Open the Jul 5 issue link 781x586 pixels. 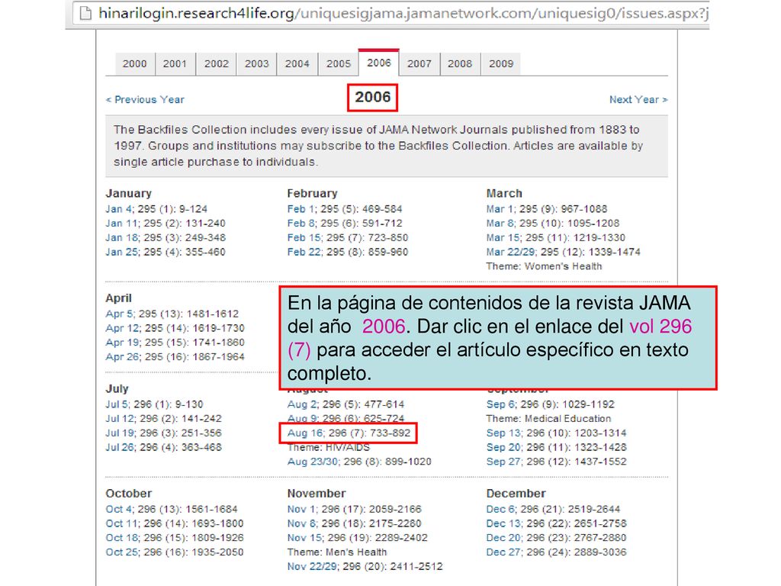tap(117, 404)
